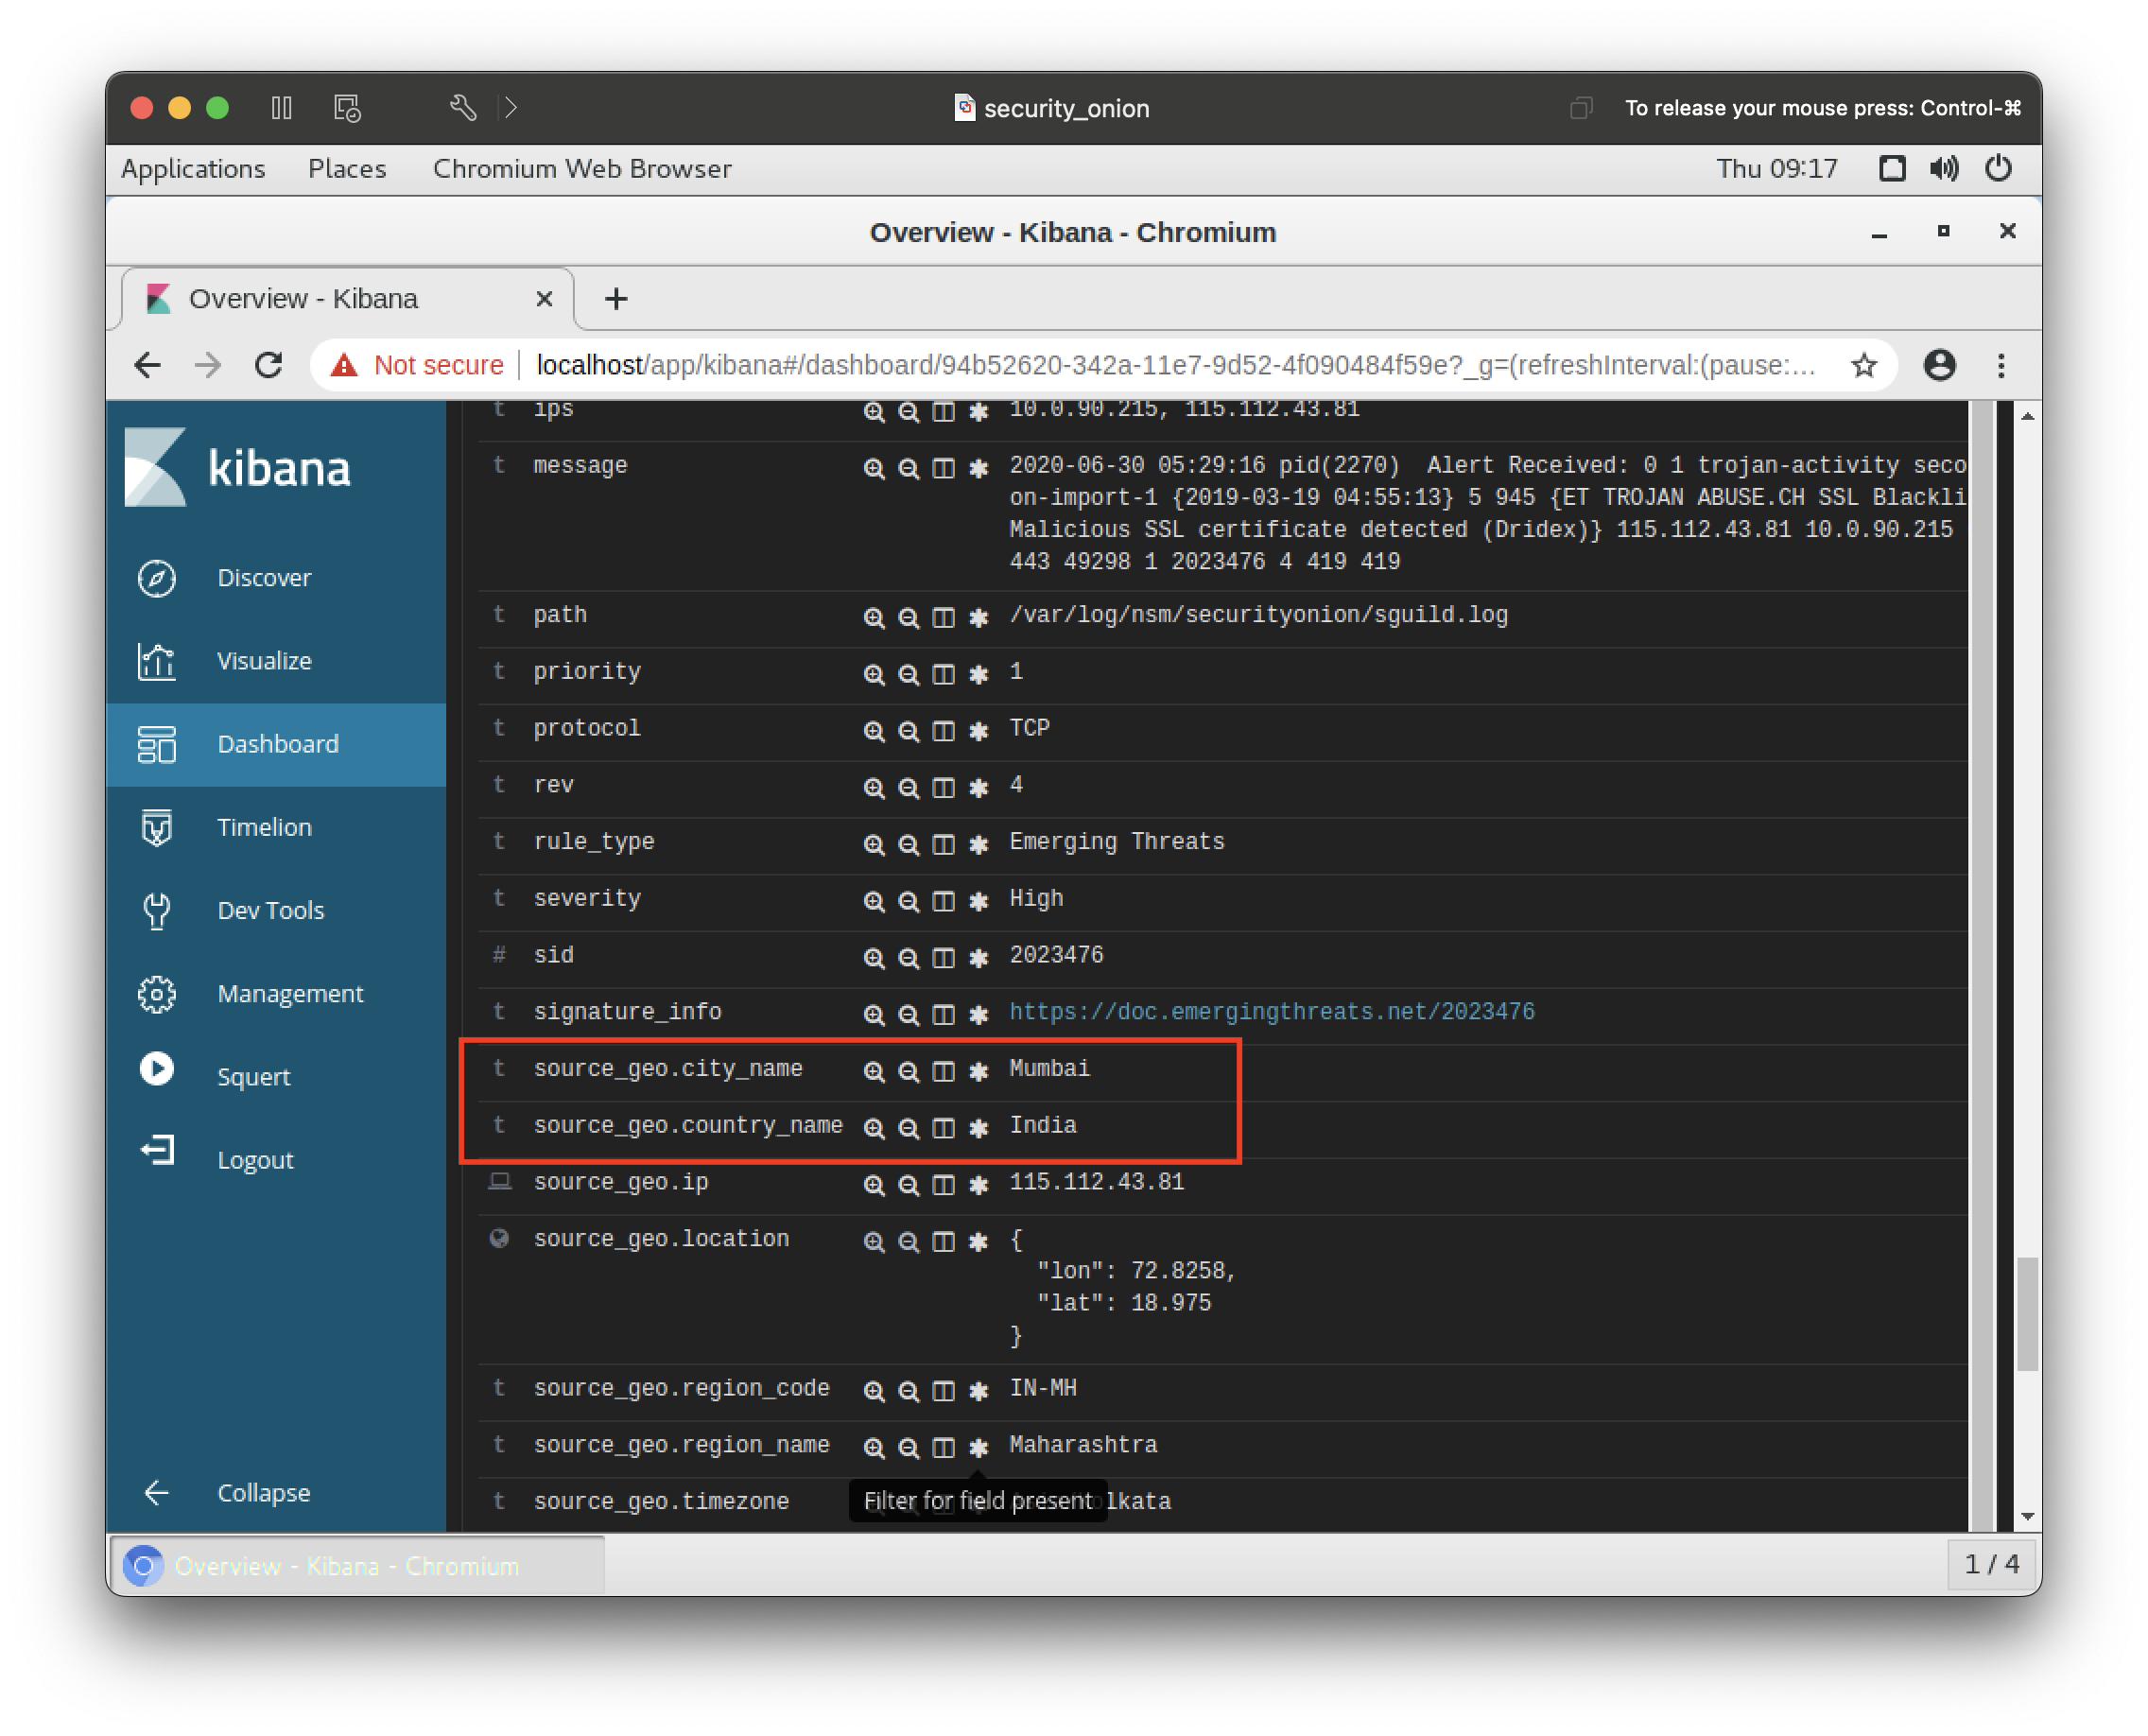The height and width of the screenshot is (1736, 2148).
Task: Filter for value on source_geo.country_name row
Action: [x=874, y=1129]
